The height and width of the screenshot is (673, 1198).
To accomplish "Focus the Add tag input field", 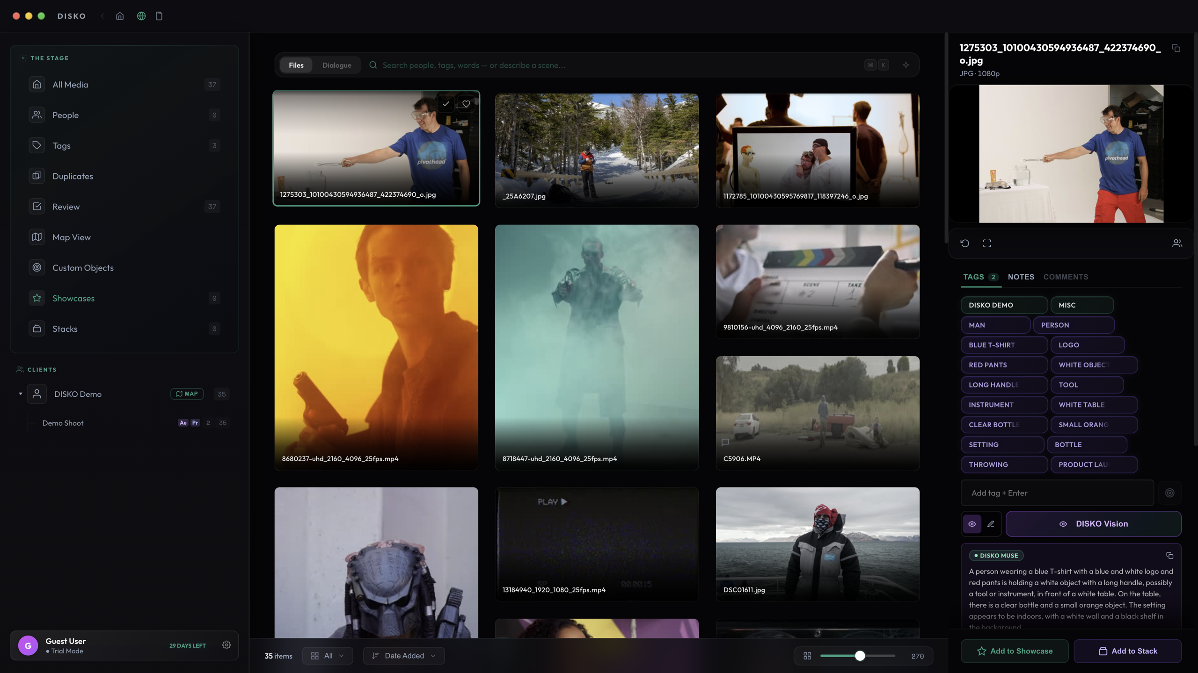I will coord(1057,493).
